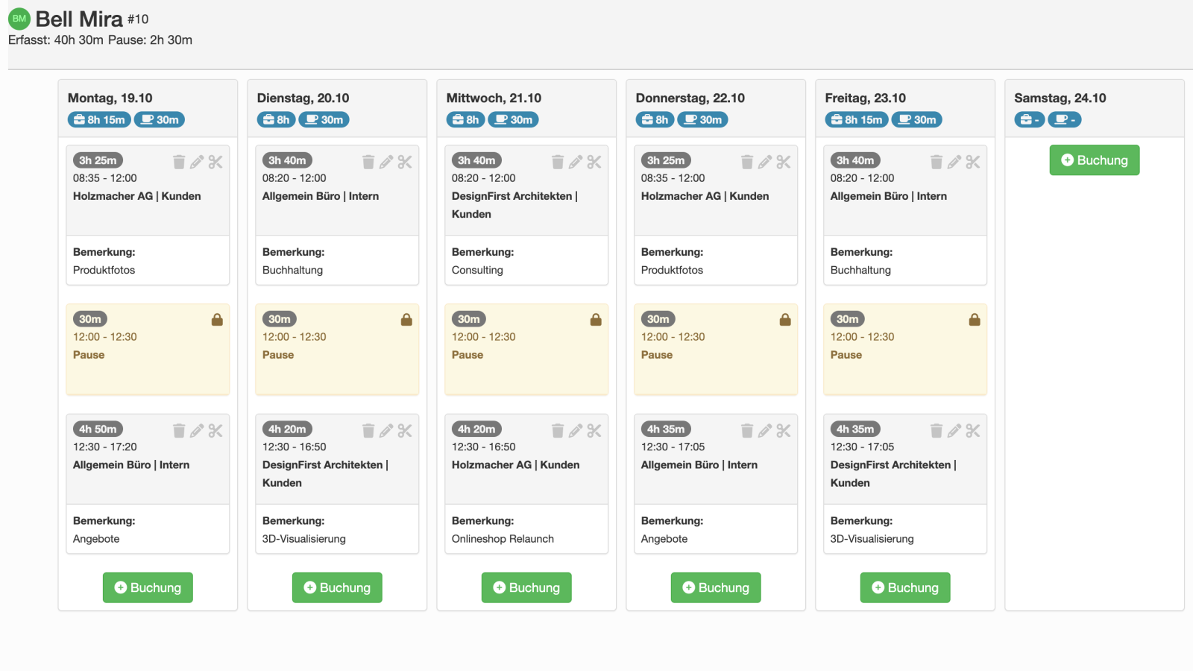Click lock icon on Friday's Pause entry

point(975,319)
